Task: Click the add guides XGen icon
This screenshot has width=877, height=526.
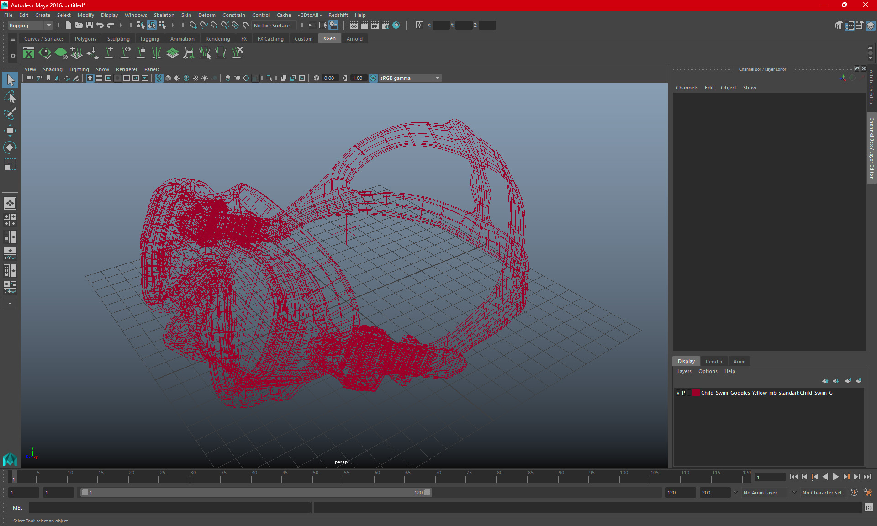Action: coord(109,53)
